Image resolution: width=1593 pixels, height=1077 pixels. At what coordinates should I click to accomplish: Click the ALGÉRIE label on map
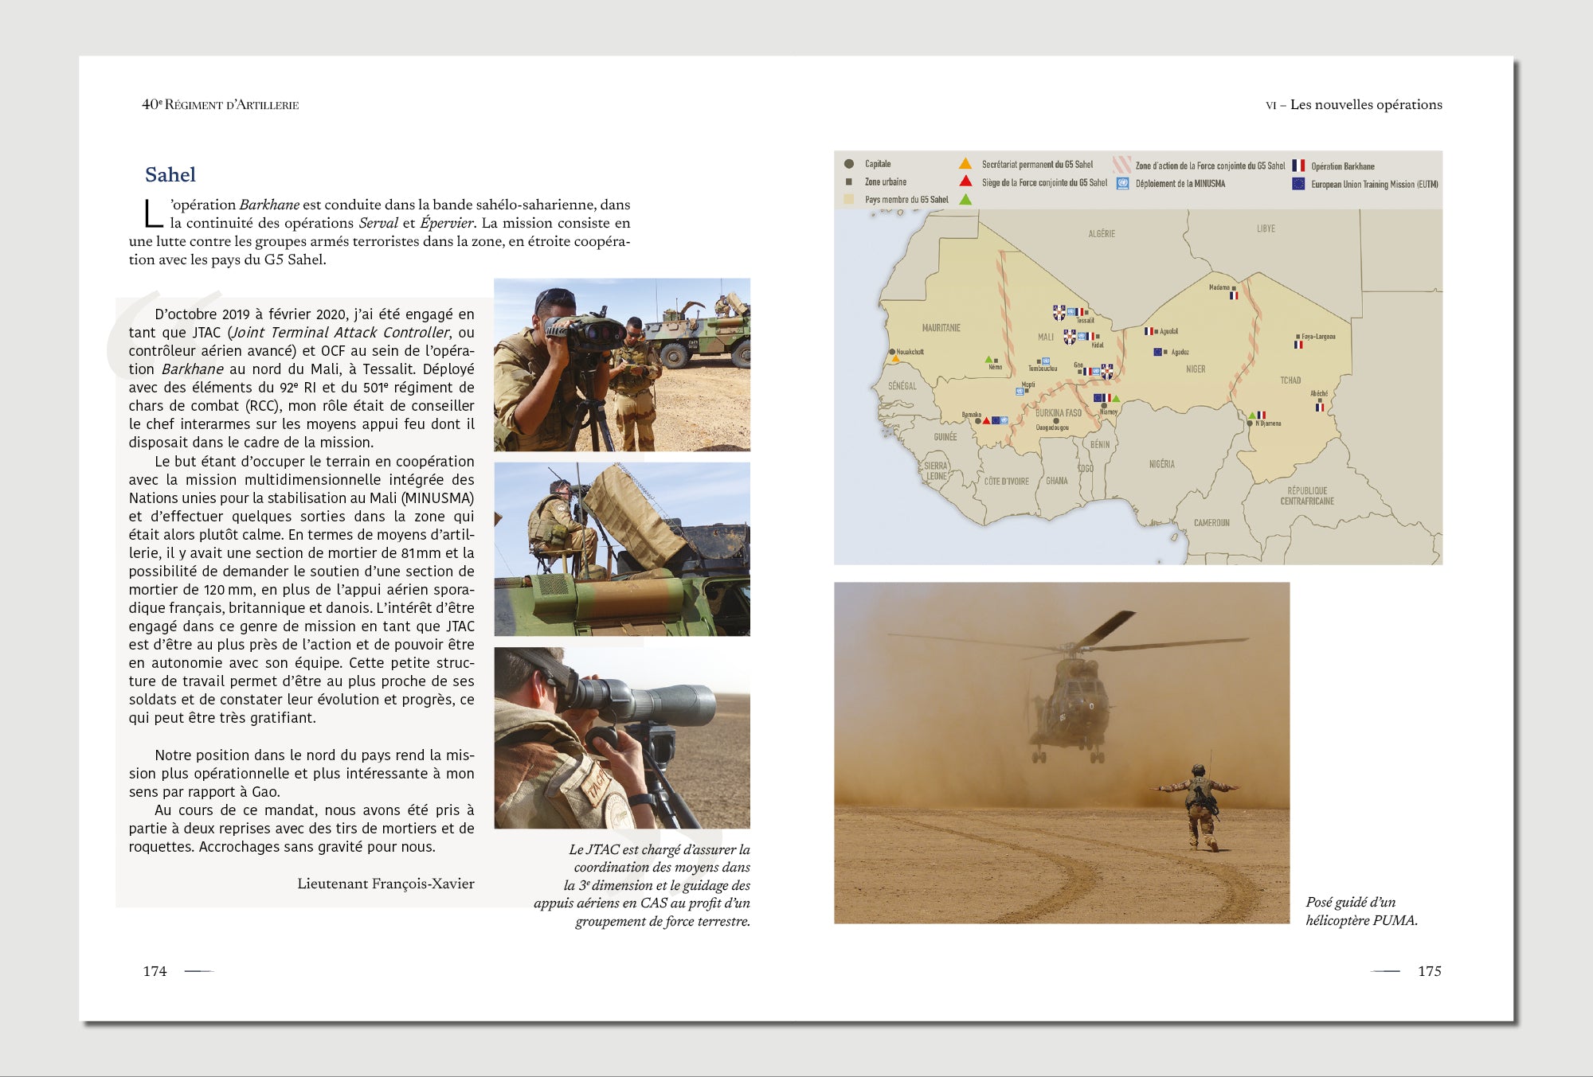[1102, 234]
